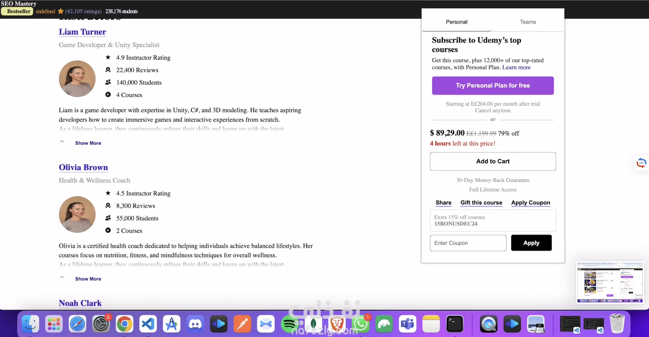Click students icon beside 55,000 Students
Viewport: 649px width, 337px height.
pos(108,218)
